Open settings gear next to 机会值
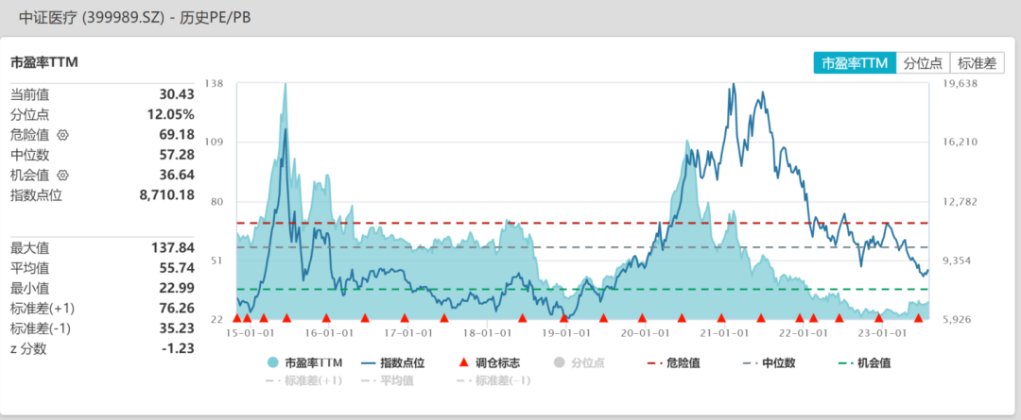 click(x=63, y=176)
